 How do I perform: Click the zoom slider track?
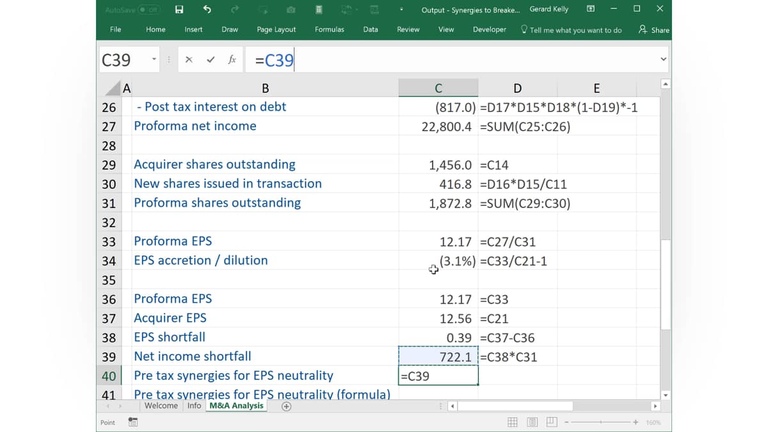pos(602,422)
